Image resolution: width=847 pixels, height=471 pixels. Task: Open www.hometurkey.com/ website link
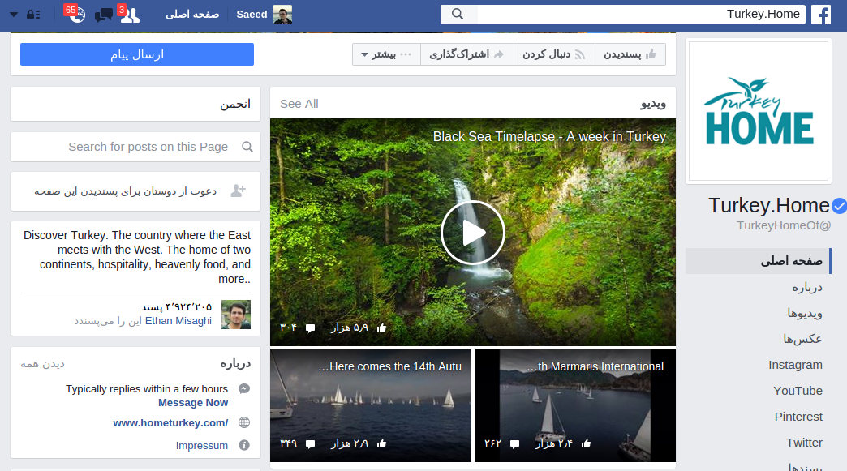pyautogui.click(x=170, y=423)
